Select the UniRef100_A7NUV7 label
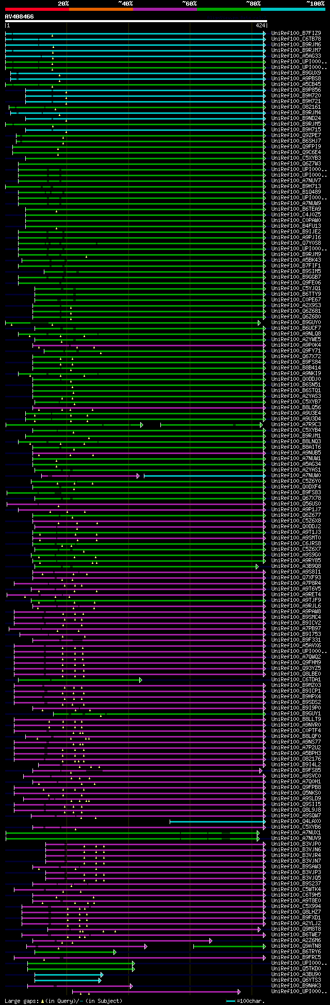 coord(296,181)
